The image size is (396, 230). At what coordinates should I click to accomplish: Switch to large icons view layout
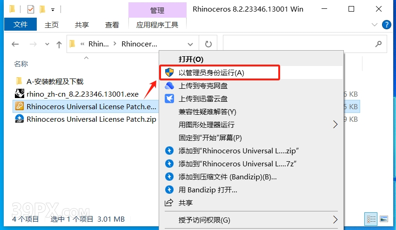click(x=383, y=219)
